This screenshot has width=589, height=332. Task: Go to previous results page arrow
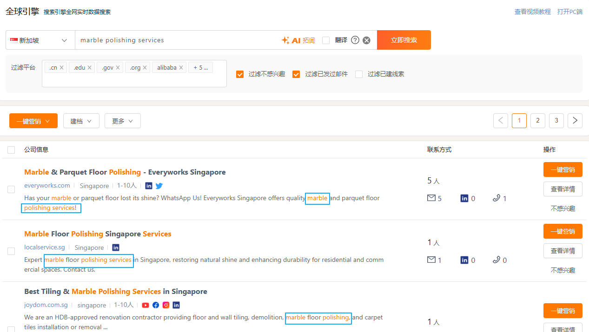(x=501, y=121)
